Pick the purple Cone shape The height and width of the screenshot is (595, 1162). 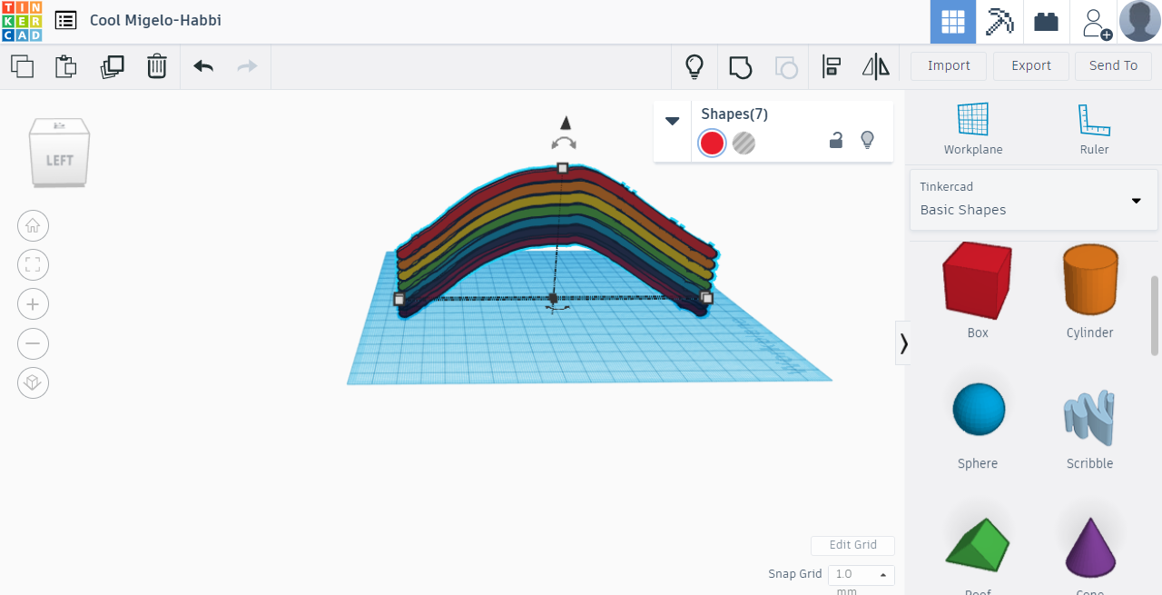coord(1089,547)
